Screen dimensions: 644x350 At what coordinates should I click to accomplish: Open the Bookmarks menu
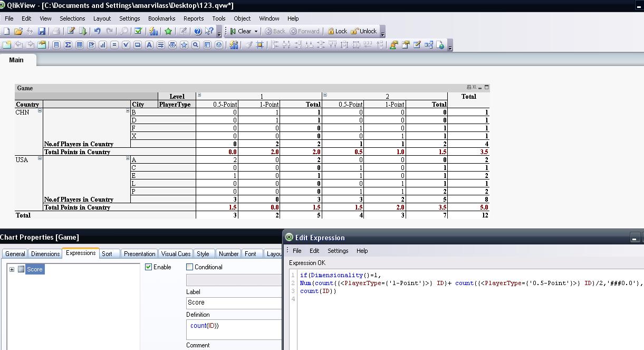coord(161,18)
